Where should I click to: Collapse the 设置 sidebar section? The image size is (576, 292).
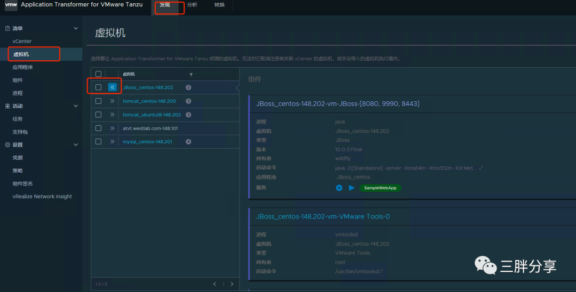coord(76,145)
